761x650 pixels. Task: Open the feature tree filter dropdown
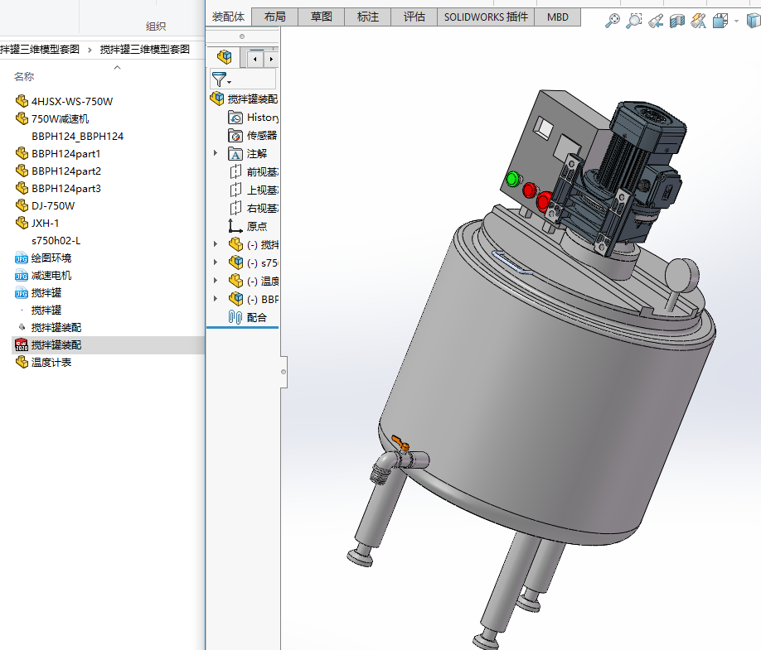[221, 79]
